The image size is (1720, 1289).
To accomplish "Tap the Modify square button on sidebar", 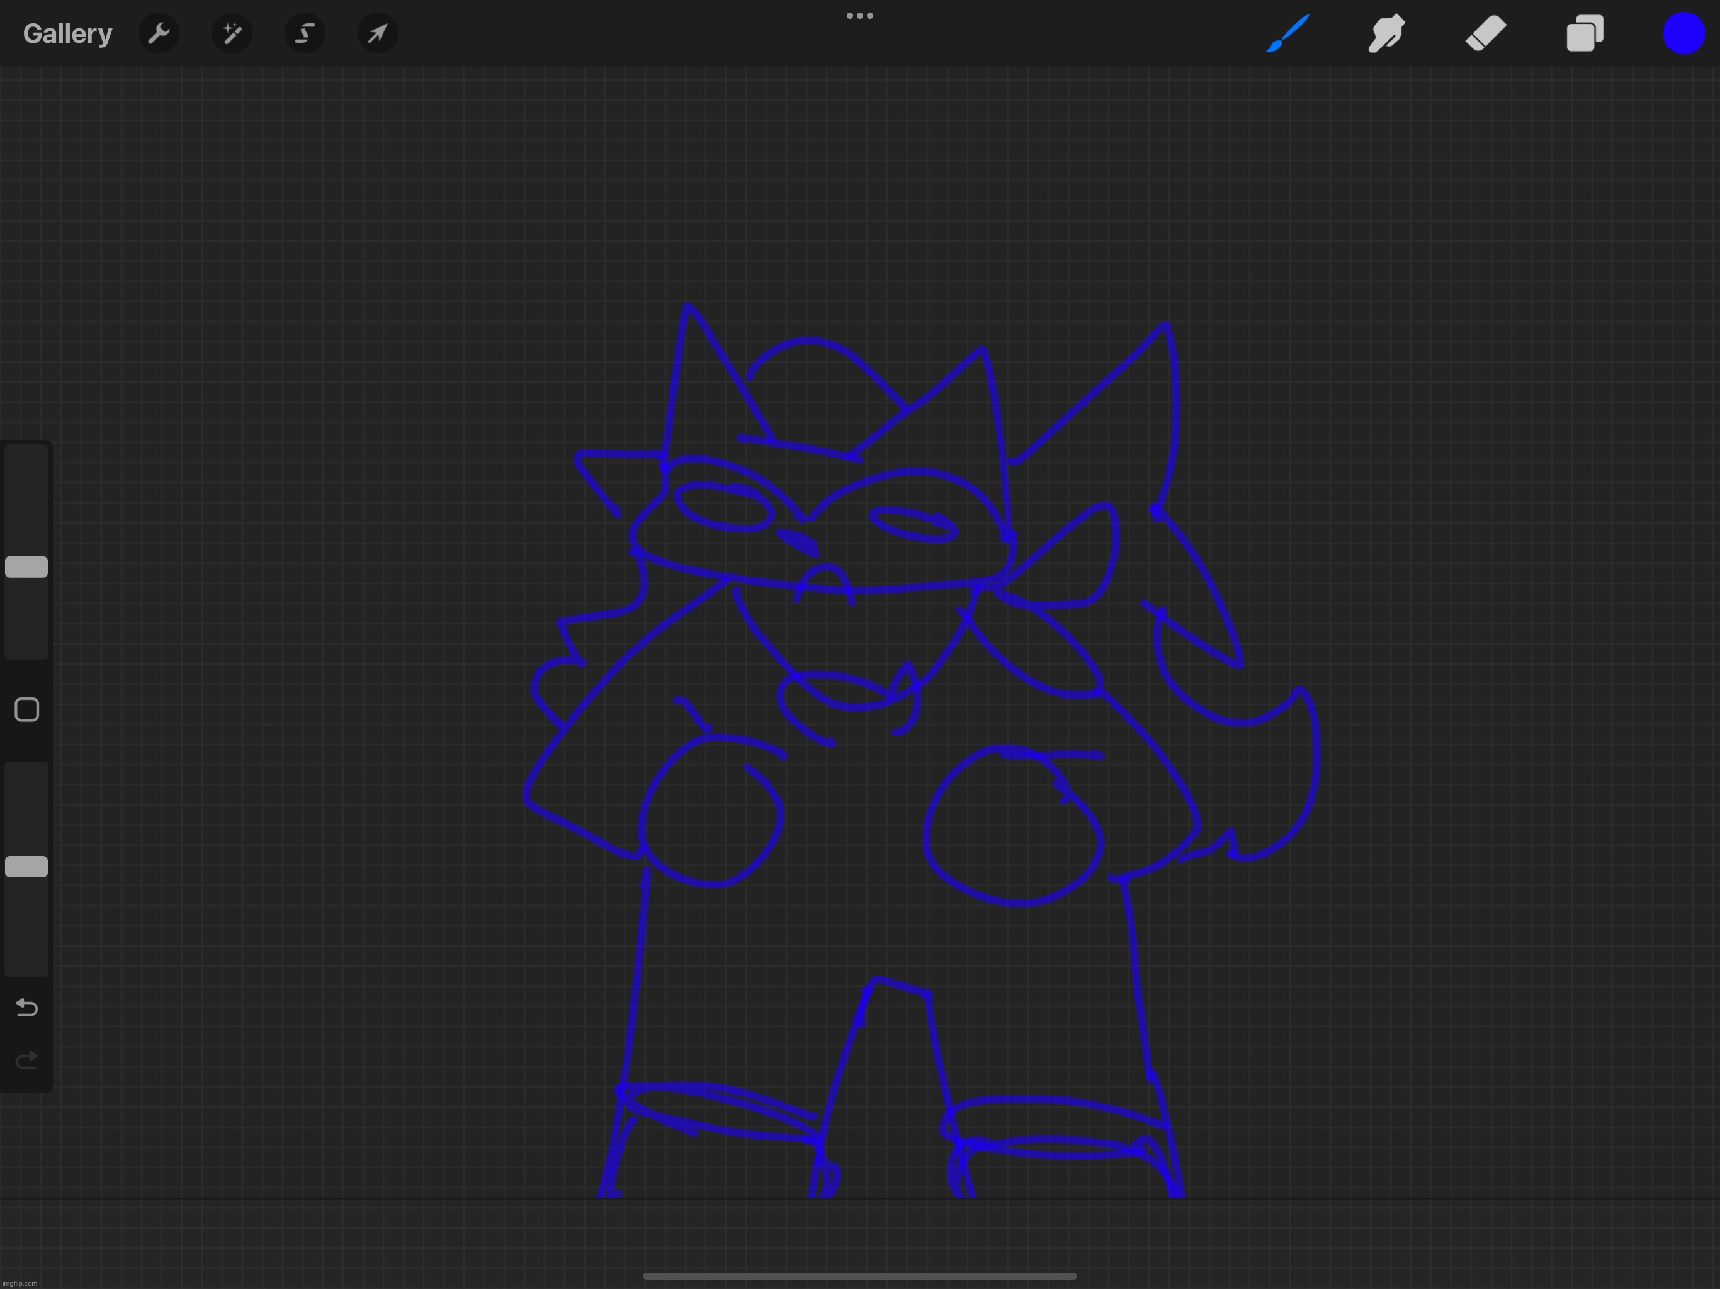I will click(26, 709).
